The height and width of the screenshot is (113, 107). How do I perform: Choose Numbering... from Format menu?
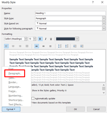click(x=15, y=96)
